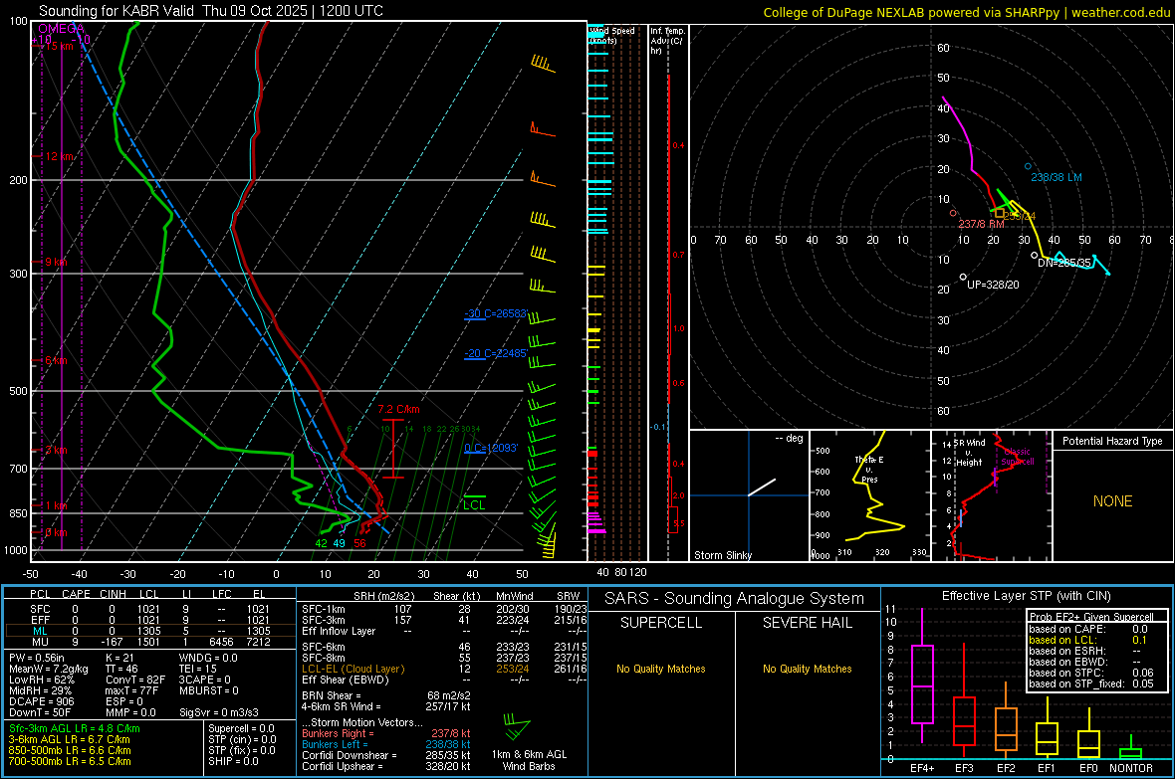Image resolution: width=1175 pixels, height=779 pixels.
Task: Click the SigSvr = 0 m3/s3 value
Action: pos(219,712)
